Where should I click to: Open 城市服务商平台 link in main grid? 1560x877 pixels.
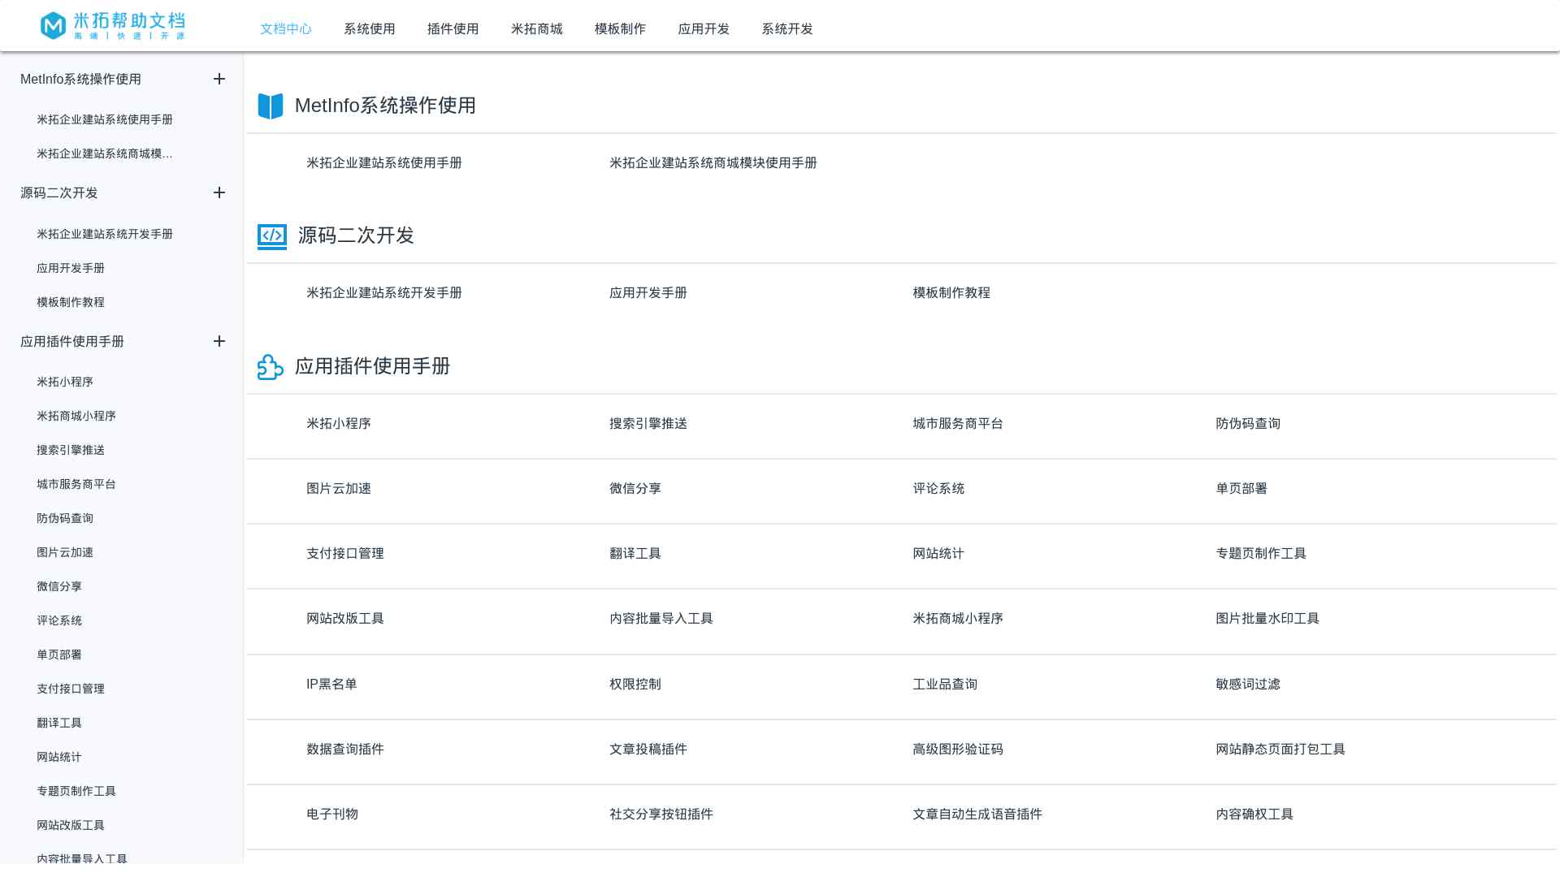958,424
